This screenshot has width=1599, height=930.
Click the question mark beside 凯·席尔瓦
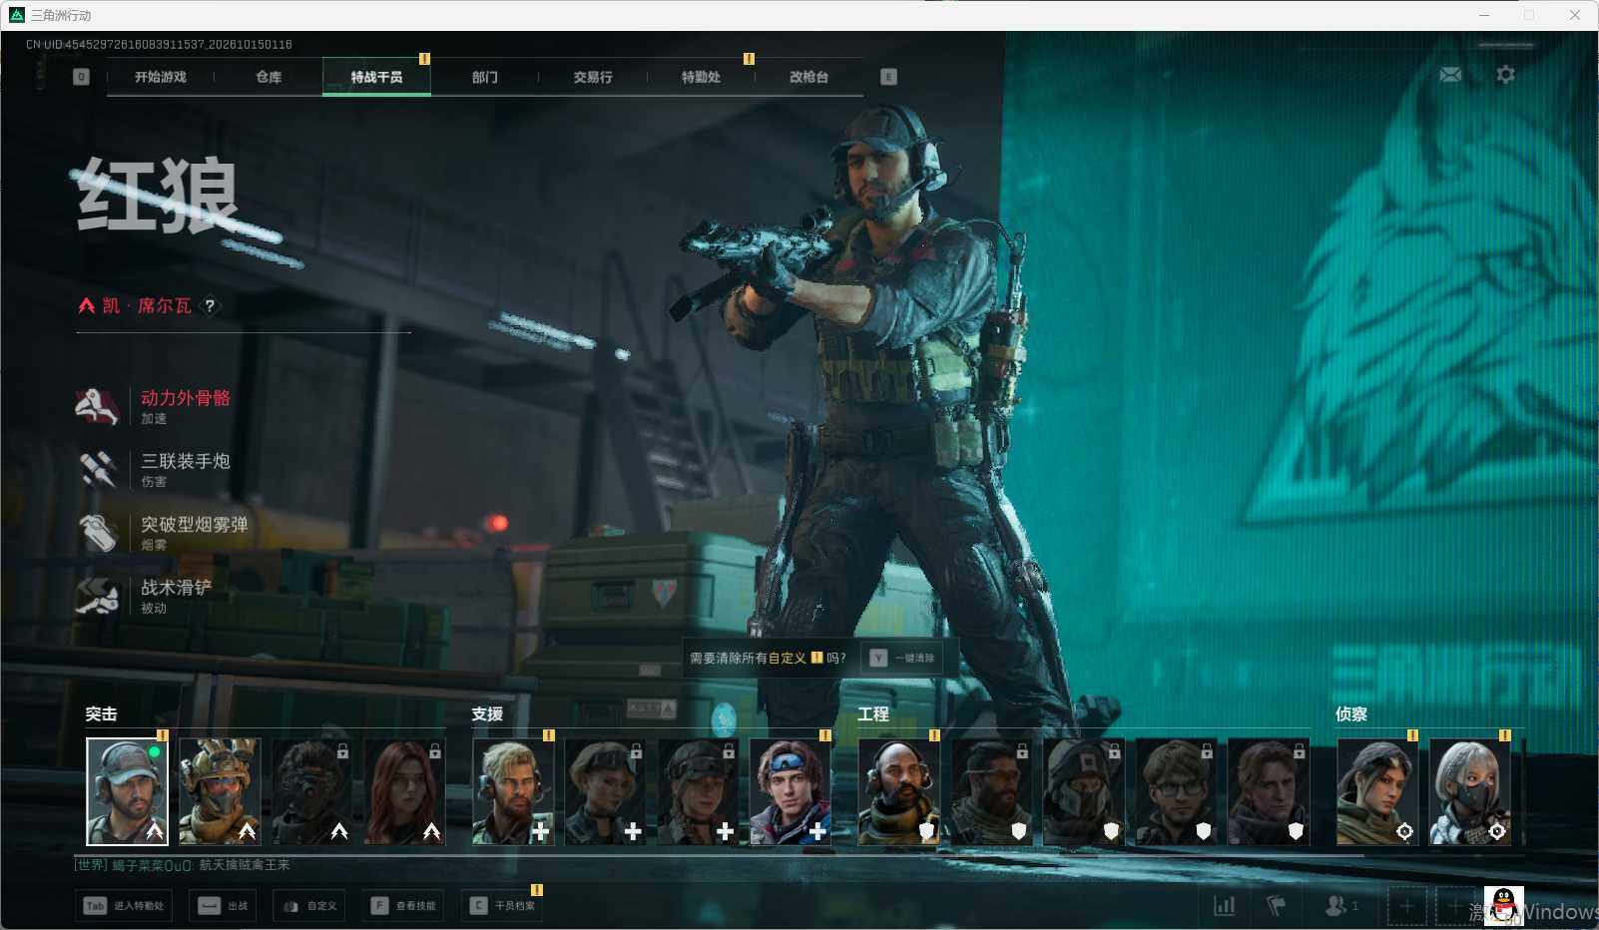point(210,306)
